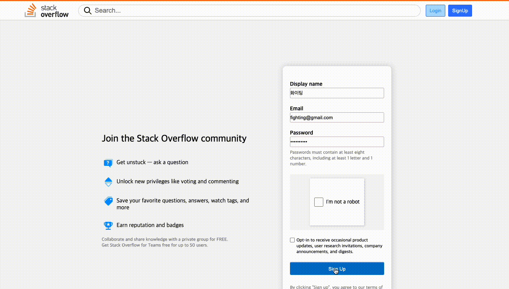Select Unlock new privileges like voting text
Viewport: 509px width, 289px height.
tap(177, 181)
